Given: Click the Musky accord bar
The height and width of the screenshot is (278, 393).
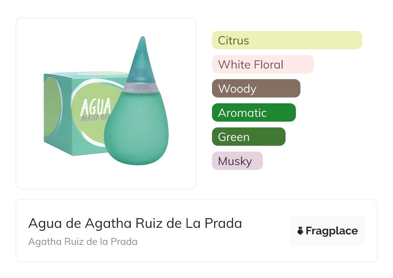Looking at the screenshot, I should tap(237, 161).
